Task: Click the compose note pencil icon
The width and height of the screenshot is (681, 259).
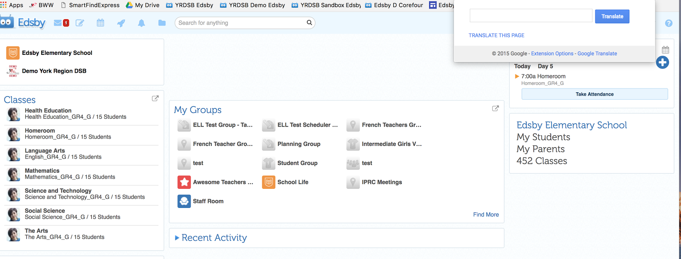Action: click(80, 23)
